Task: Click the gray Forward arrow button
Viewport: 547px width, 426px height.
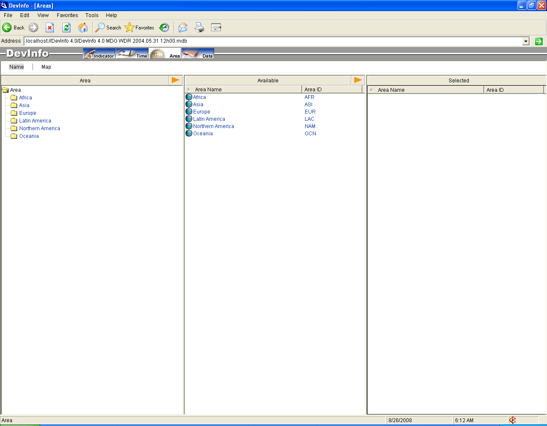Action: pos(33,28)
